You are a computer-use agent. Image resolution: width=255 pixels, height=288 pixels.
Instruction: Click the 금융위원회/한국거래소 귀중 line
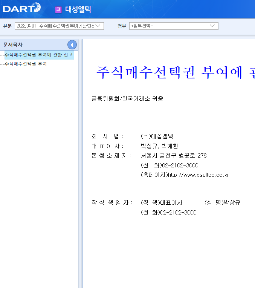[127, 99]
